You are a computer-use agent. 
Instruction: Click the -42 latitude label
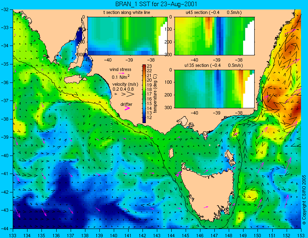click(5, 192)
